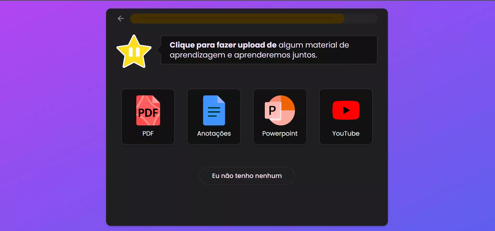The height and width of the screenshot is (231, 495).
Task: Go back with the left arrow icon
Action: click(x=121, y=19)
